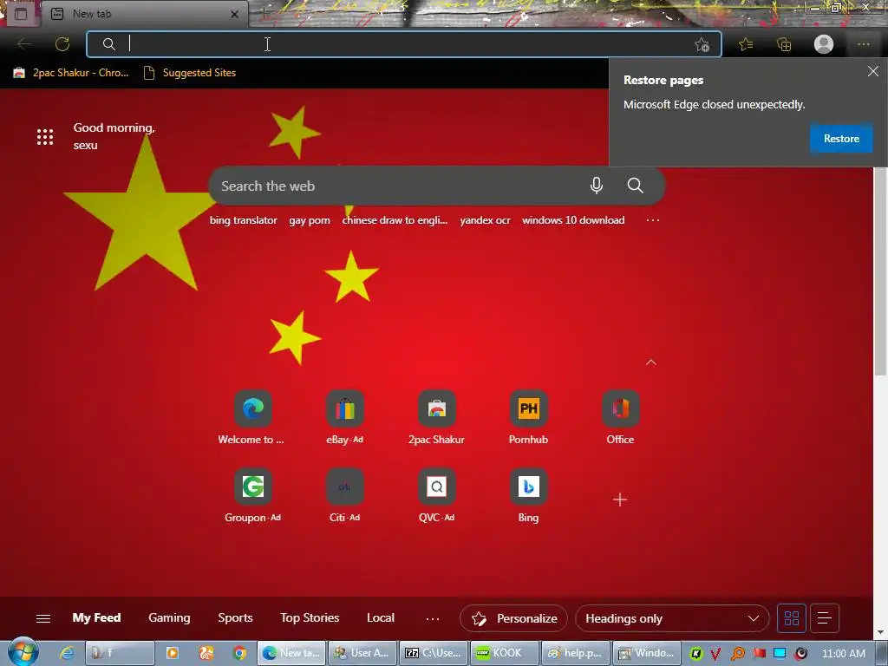Click the search magnifier in web search box
The image size is (888, 666).
pyautogui.click(x=636, y=186)
